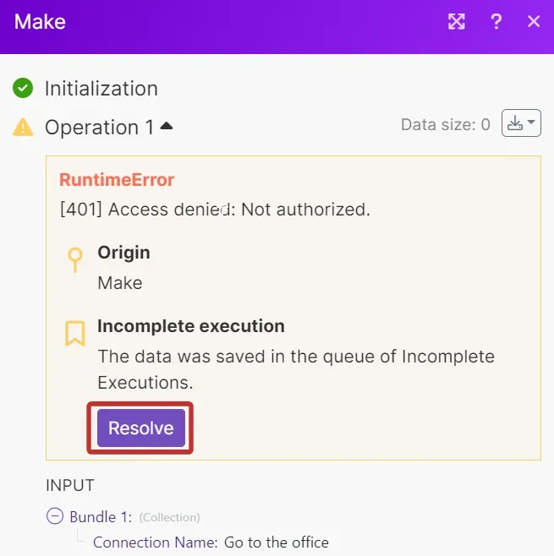Image resolution: width=554 pixels, height=556 pixels.
Task: Click the Incomplete execution bookmark icon
Action: pos(75,333)
